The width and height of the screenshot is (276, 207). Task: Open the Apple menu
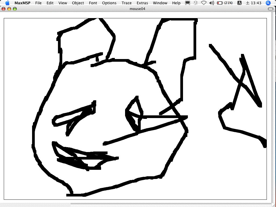click(7, 3)
